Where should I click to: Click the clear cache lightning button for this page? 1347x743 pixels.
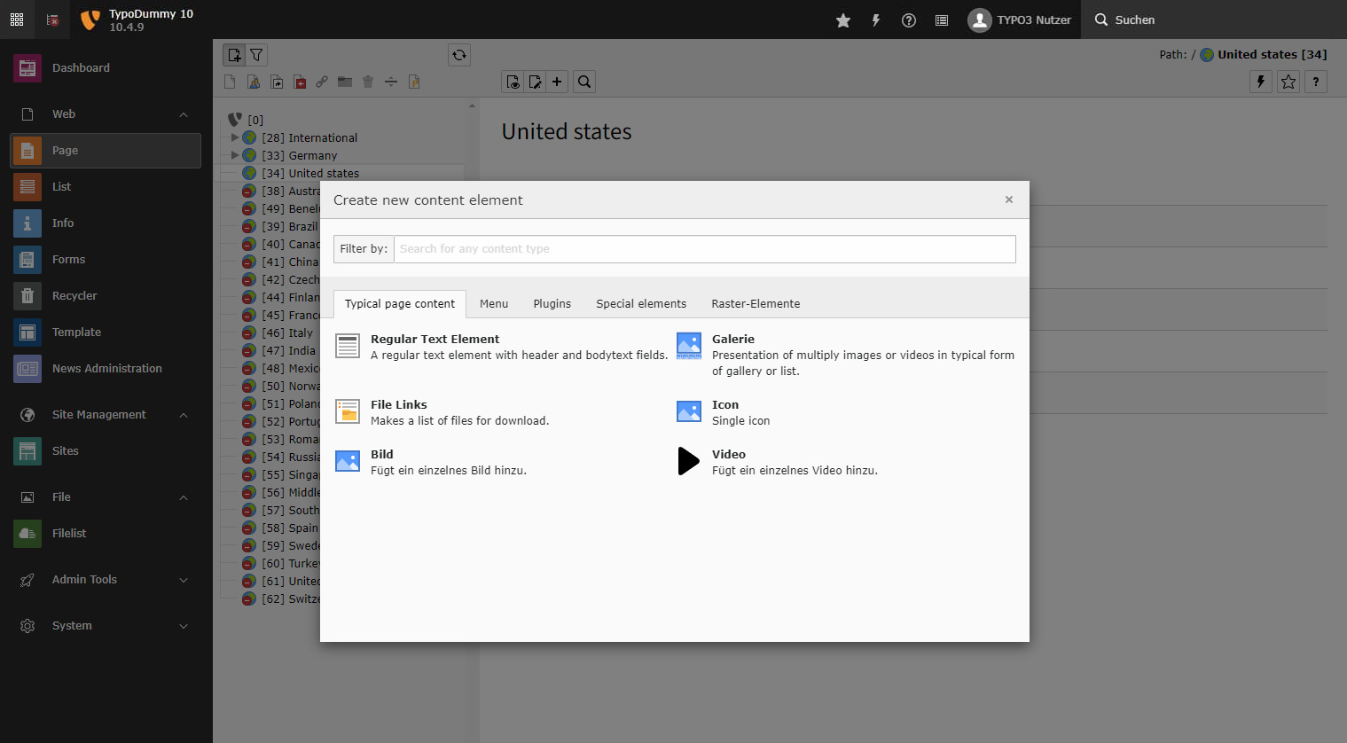coord(1261,82)
